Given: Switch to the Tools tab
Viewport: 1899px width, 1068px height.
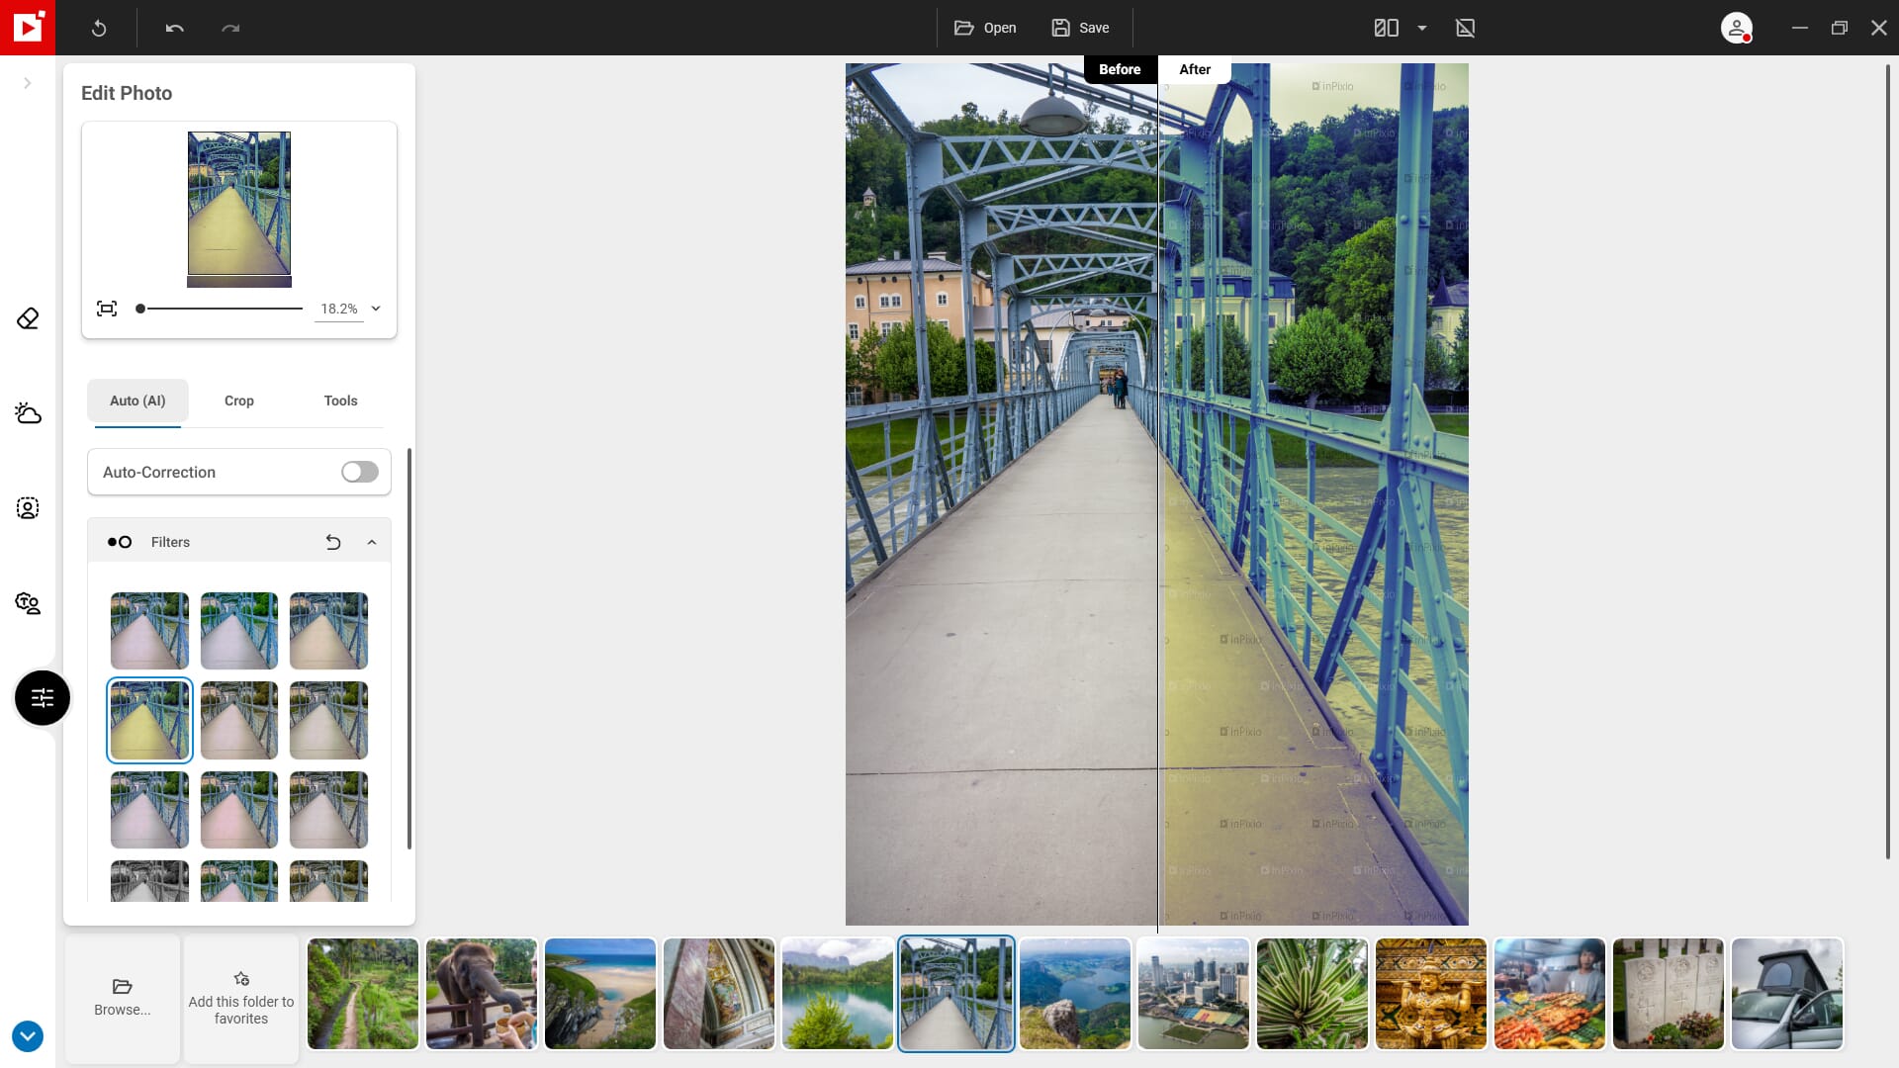Looking at the screenshot, I should tap(340, 400).
